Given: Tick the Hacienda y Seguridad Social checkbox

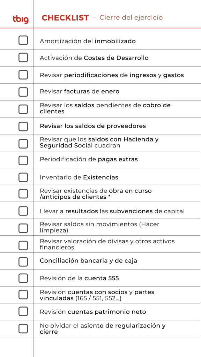Looking at the screenshot, I should tap(23, 144).
